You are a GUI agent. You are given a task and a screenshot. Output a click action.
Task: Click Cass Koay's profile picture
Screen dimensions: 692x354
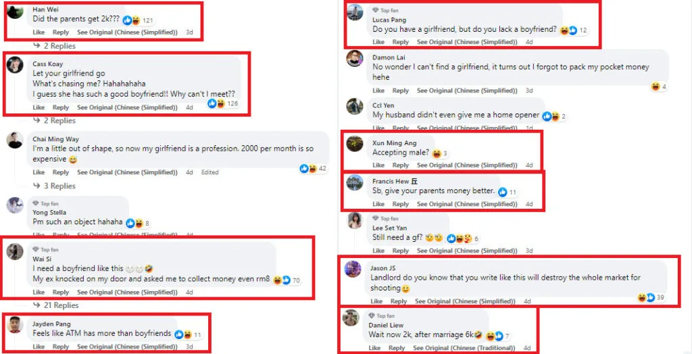click(x=16, y=65)
